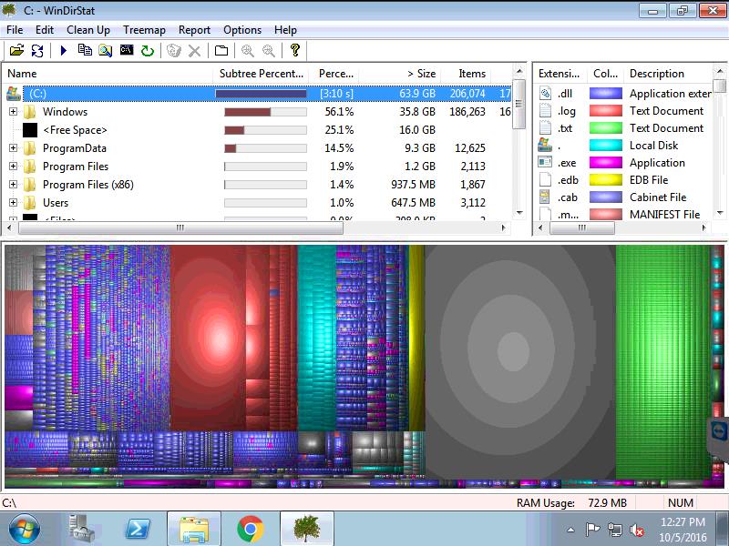Click the blue arrow Open Item icon
The image size is (729, 546).
[x=64, y=50]
